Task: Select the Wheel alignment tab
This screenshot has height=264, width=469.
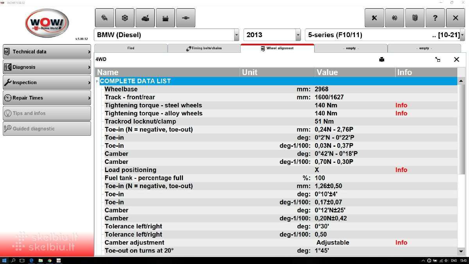Action: (277, 48)
